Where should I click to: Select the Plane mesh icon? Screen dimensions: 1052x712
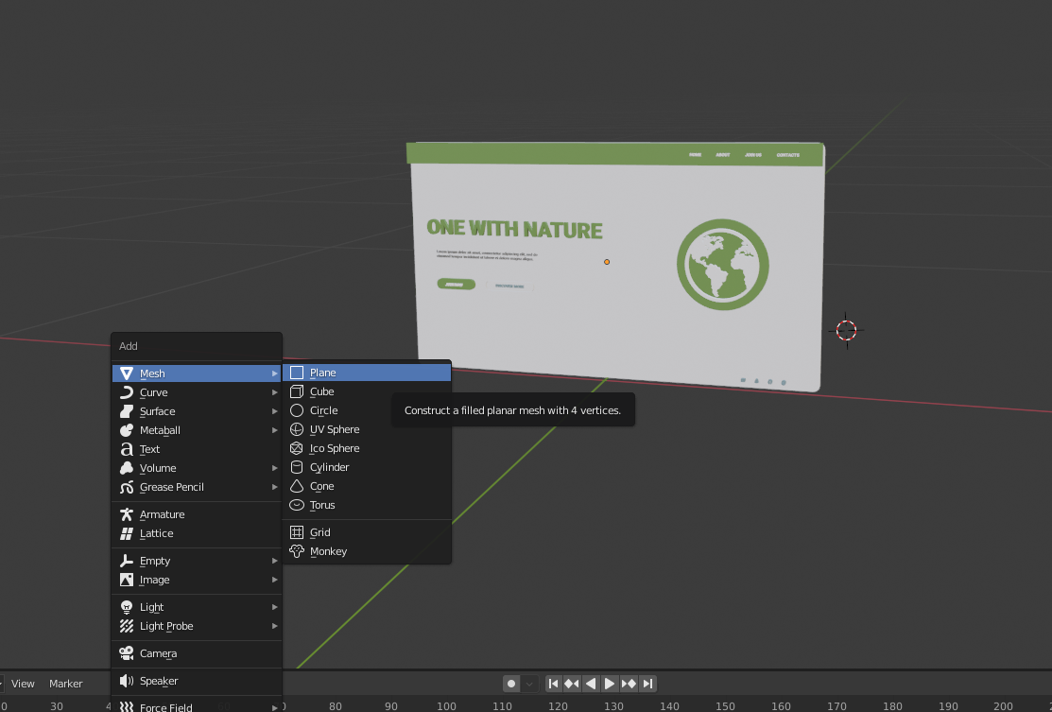(x=297, y=373)
